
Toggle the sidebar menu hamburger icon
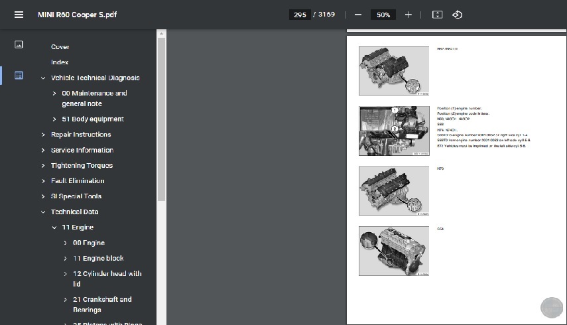click(19, 15)
